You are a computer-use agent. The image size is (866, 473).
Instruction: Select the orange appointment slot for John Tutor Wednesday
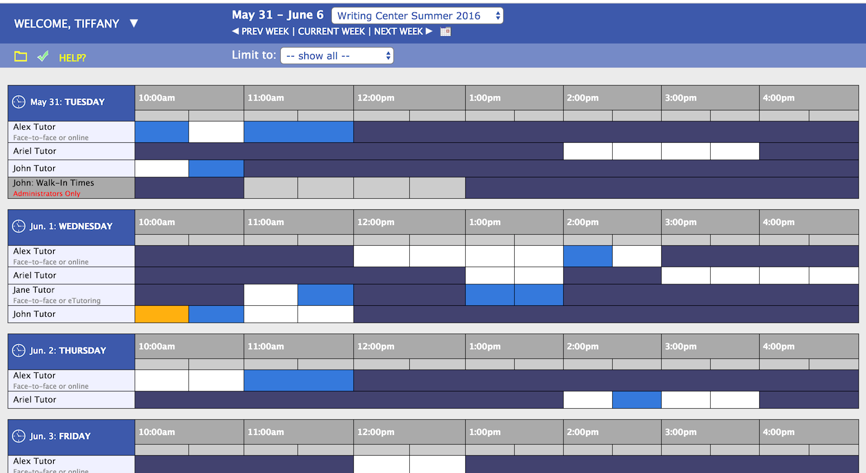tap(161, 314)
